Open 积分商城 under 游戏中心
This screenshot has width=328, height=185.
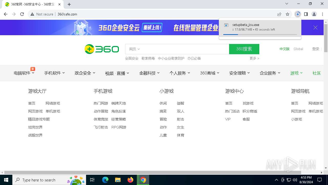pos(250,111)
